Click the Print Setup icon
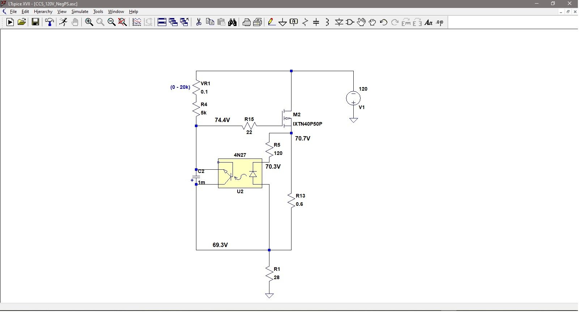 coord(247,22)
